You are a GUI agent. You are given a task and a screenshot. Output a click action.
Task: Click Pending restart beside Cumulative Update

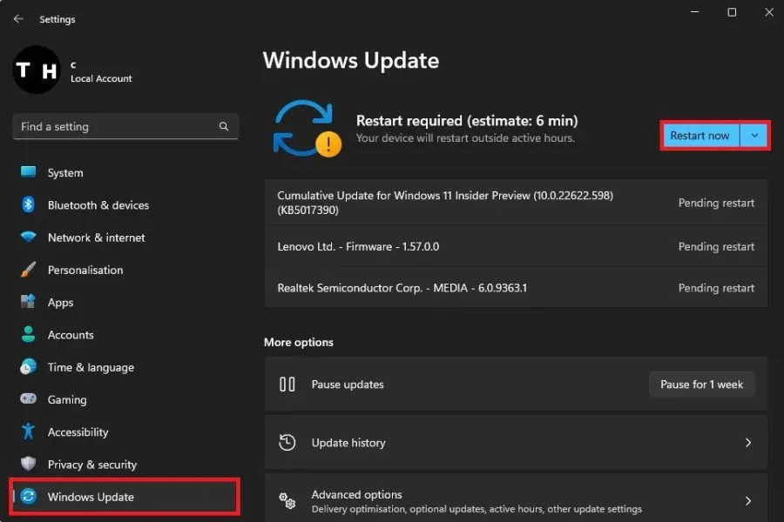[x=716, y=203]
